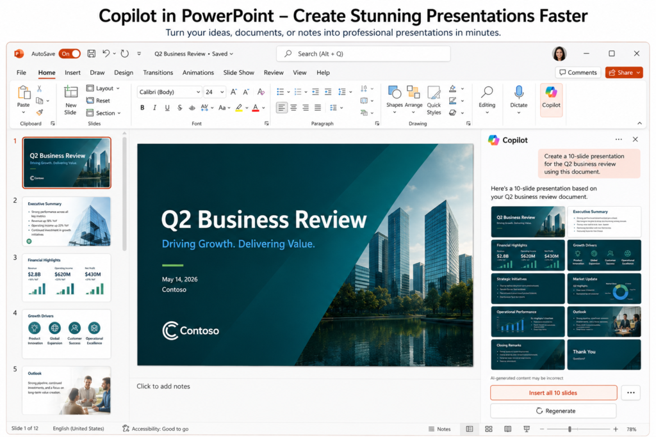Switch to the Slide Show tab
This screenshot has width=656, height=437.
pos(238,73)
